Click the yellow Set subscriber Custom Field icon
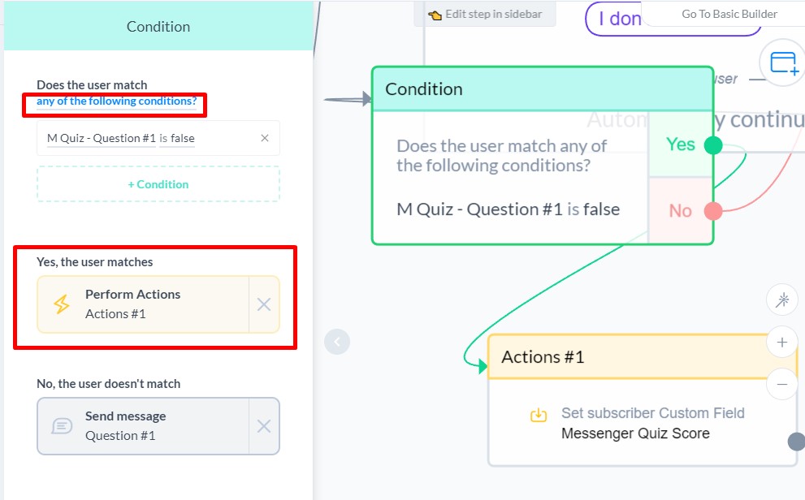Image resolution: width=805 pixels, height=500 pixels. coord(538,414)
